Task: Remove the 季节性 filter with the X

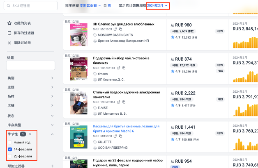Action: coord(30,134)
